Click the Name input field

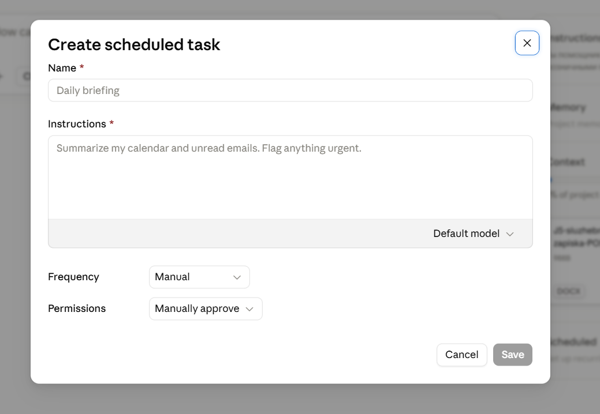pyautogui.click(x=290, y=91)
